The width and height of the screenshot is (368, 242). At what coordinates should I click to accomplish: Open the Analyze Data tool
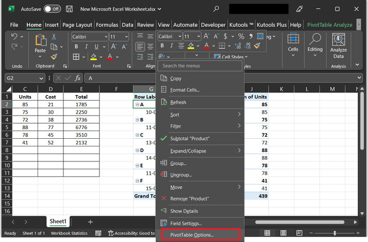click(338, 46)
